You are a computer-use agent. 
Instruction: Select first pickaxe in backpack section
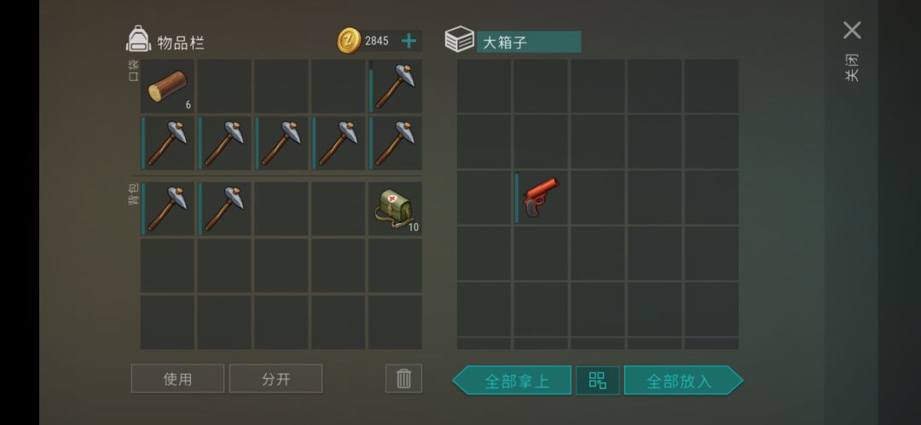[167, 209]
